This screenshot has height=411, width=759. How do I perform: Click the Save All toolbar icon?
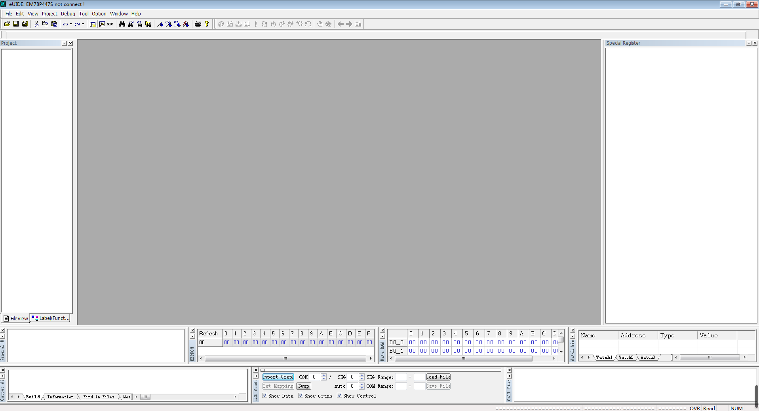(x=25, y=24)
